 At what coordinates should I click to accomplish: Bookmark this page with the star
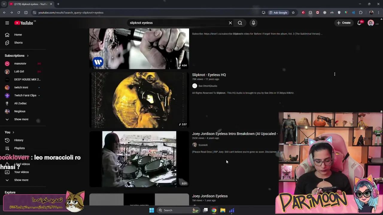click(293, 13)
